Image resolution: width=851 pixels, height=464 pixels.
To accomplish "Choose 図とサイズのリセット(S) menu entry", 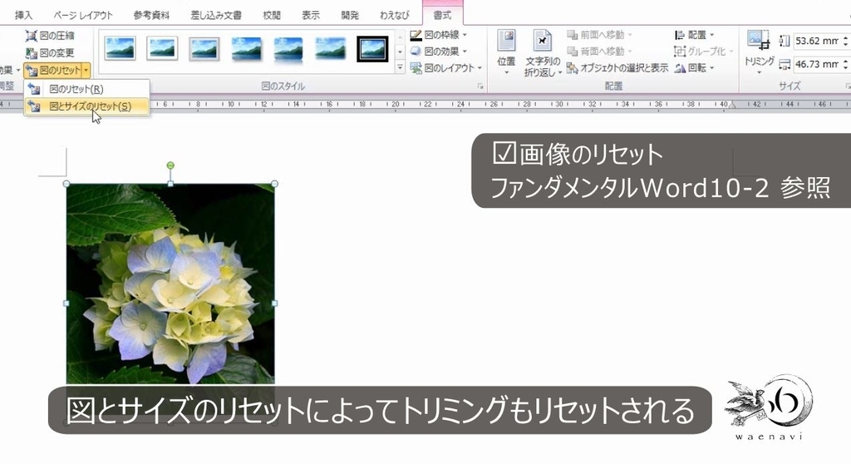I will [x=86, y=106].
